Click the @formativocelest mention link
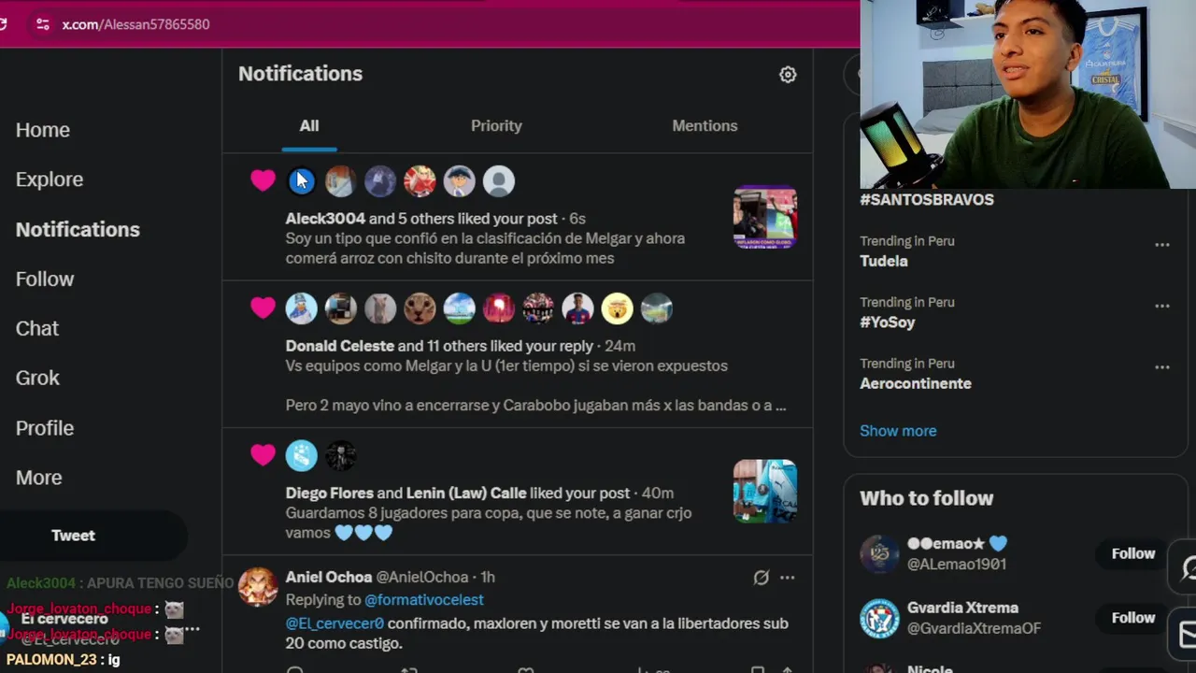1196x673 pixels. coord(423,600)
